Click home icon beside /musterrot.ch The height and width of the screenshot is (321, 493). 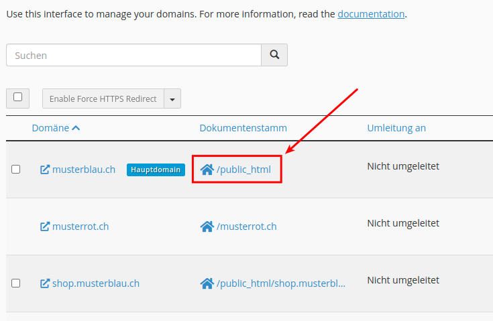point(207,226)
